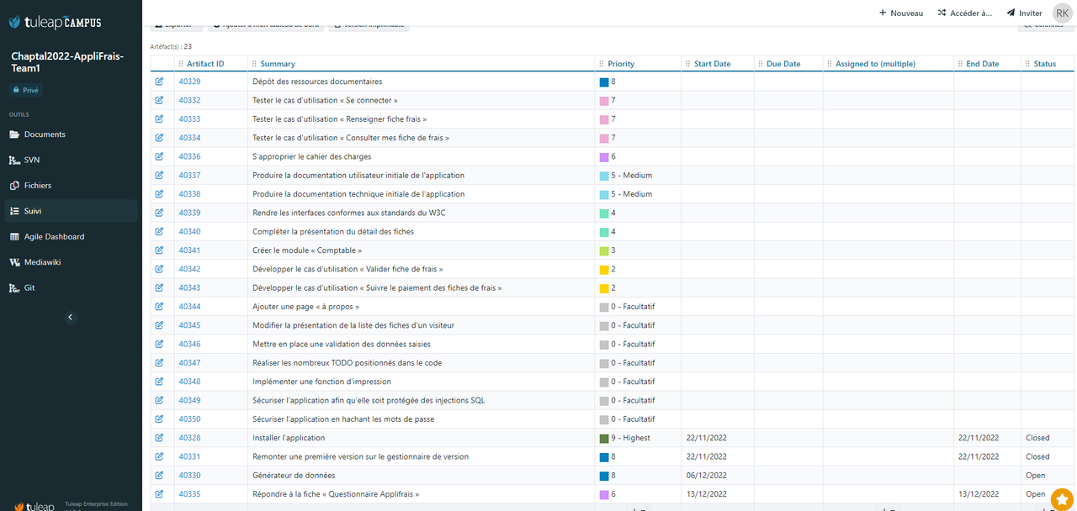The width and height of the screenshot is (1077, 511).
Task: Edit artifact 40339 via pencil icon
Action: pos(159,213)
